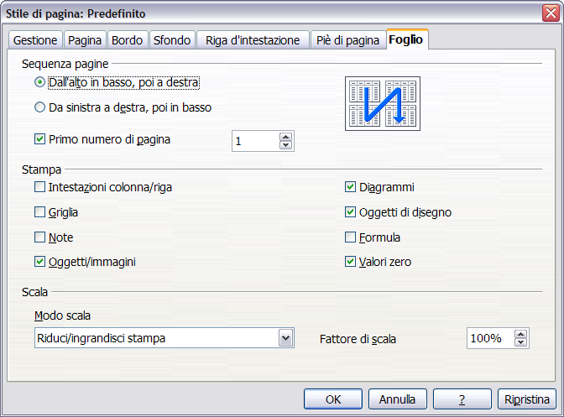Open the Pagina tab
This screenshot has height=417, width=564.
coord(85,40)
